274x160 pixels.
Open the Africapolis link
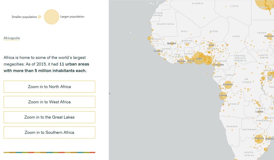click(12, 38)
